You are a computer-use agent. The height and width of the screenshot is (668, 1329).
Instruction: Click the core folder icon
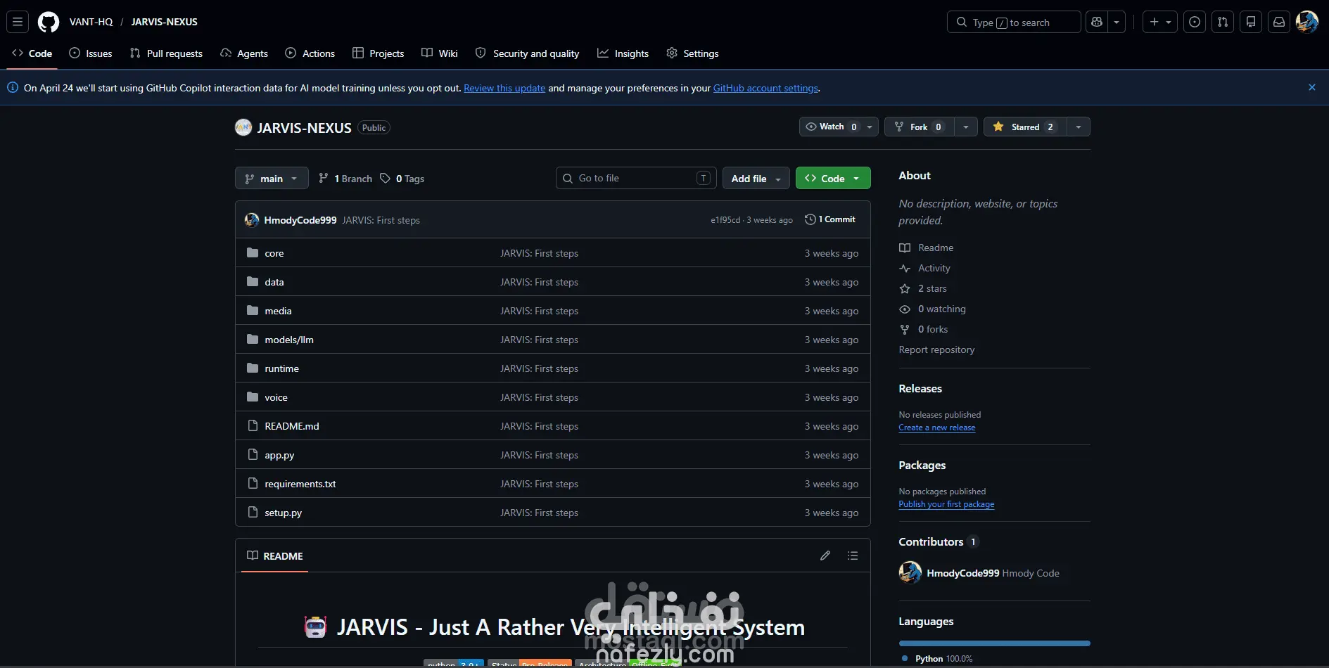tap(253, 252)
